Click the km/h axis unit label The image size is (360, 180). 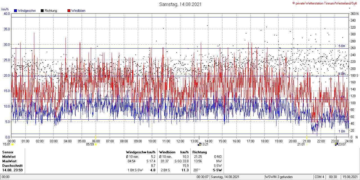click(x=5, y=9)
